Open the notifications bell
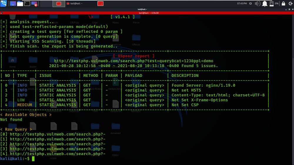Screen dimensions: 294x165 tap(265, 4)
